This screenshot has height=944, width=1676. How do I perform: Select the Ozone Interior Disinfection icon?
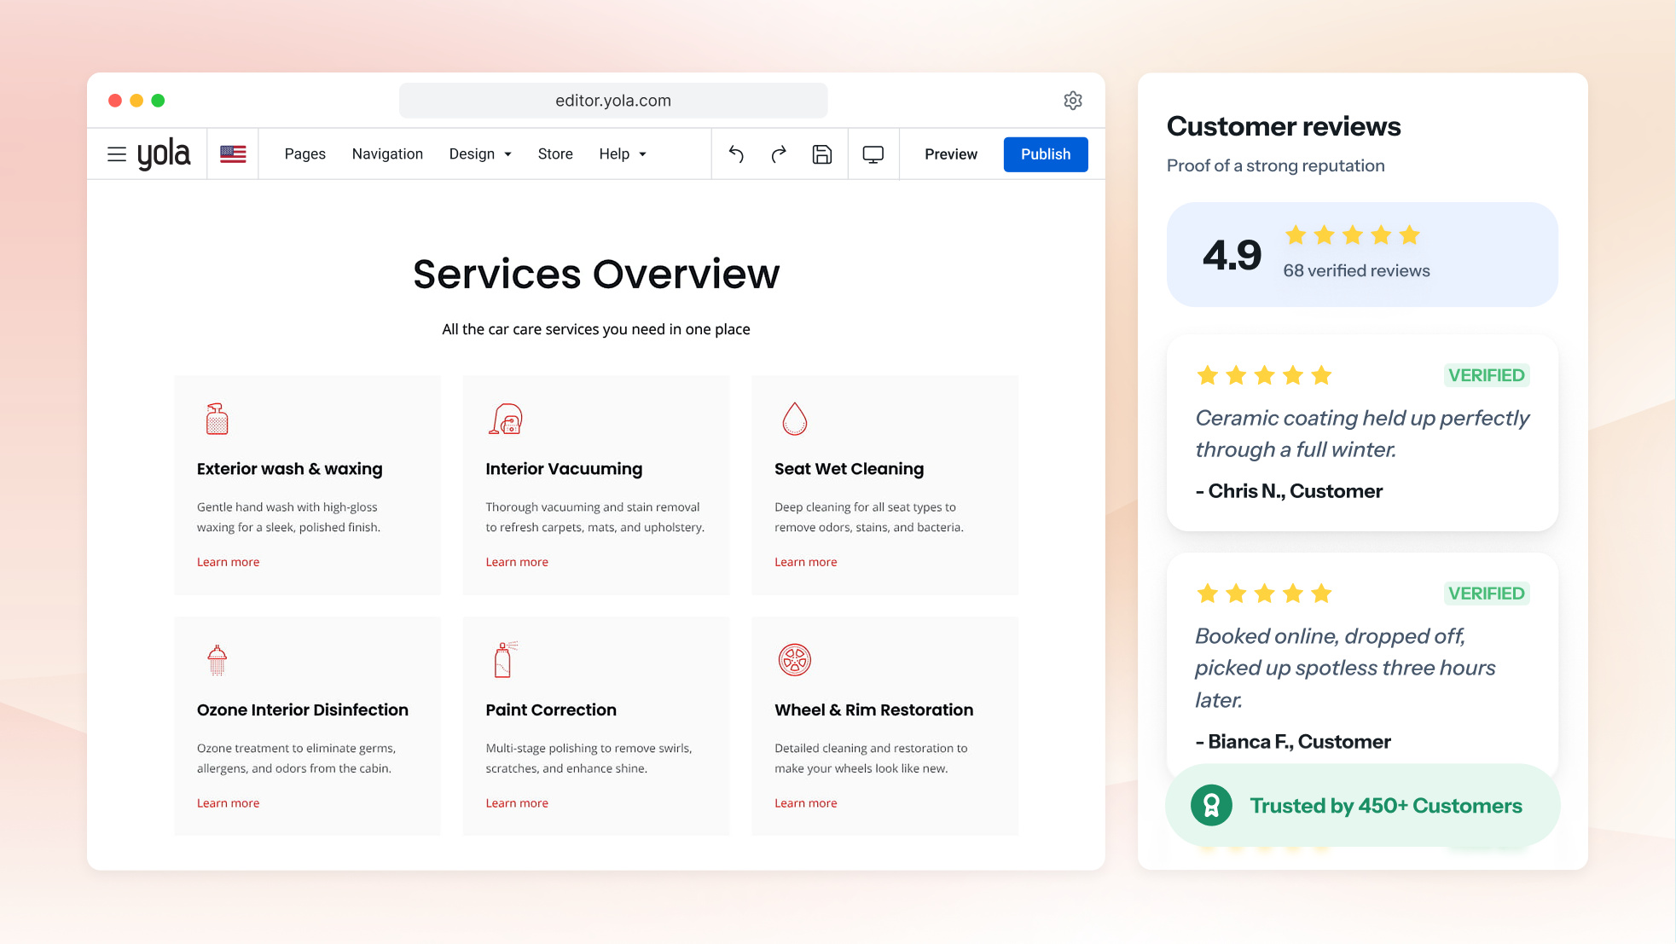coord(217,660)
